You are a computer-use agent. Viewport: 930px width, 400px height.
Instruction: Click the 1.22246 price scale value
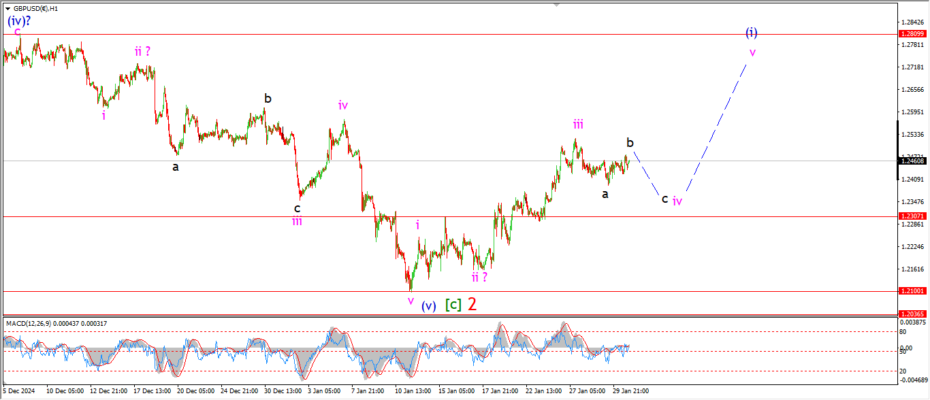click(x=912, y=247)
